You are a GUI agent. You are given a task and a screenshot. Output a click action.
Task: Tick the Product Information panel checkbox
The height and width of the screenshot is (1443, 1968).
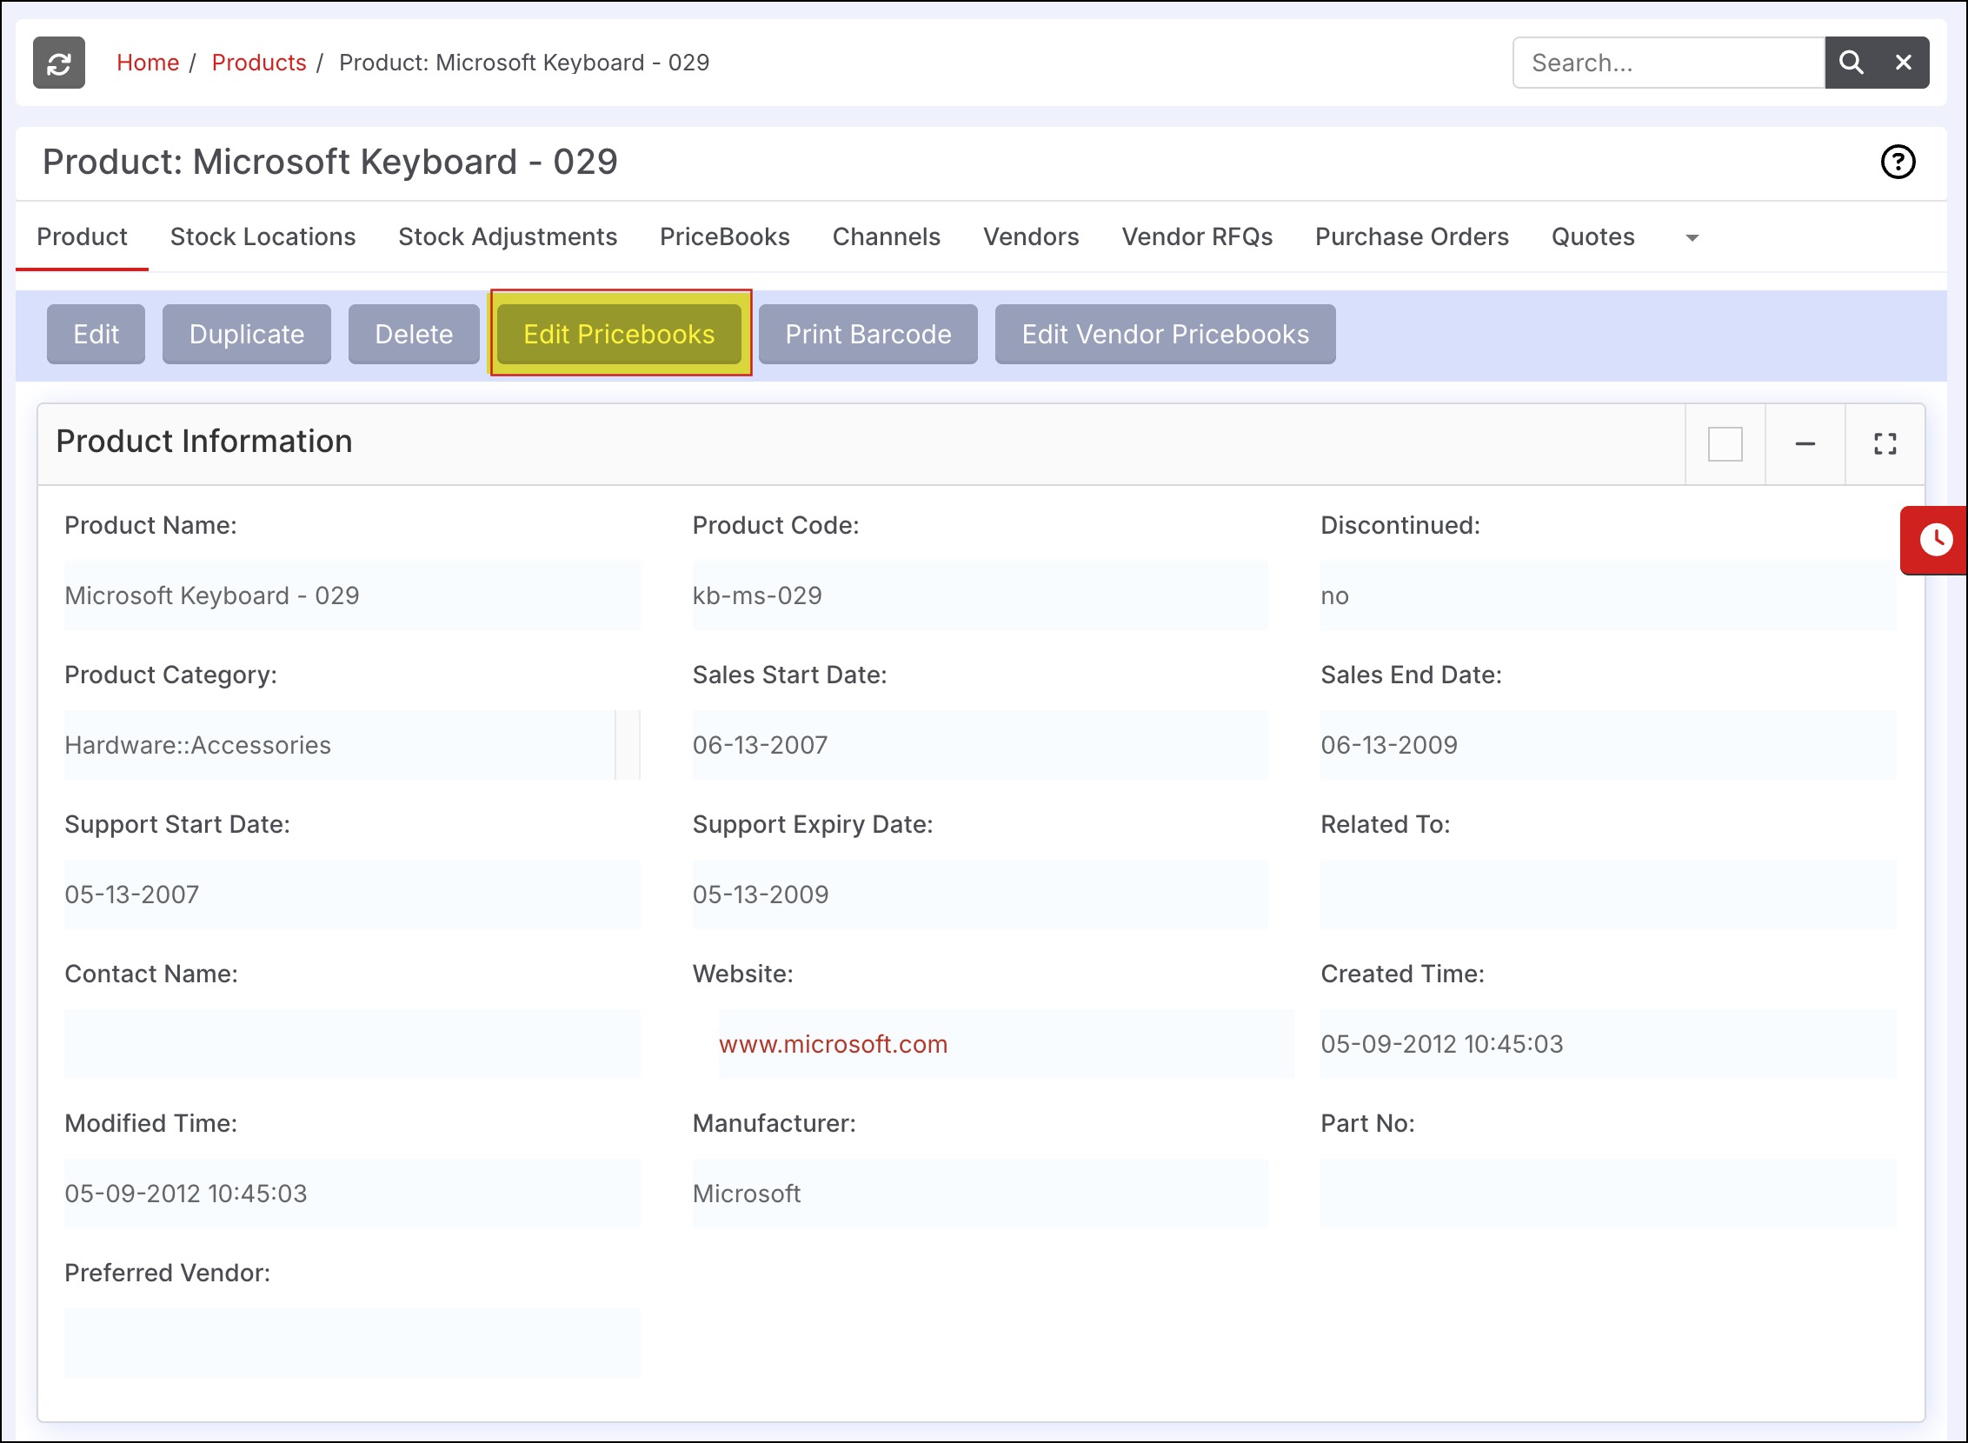[1725, 443]
